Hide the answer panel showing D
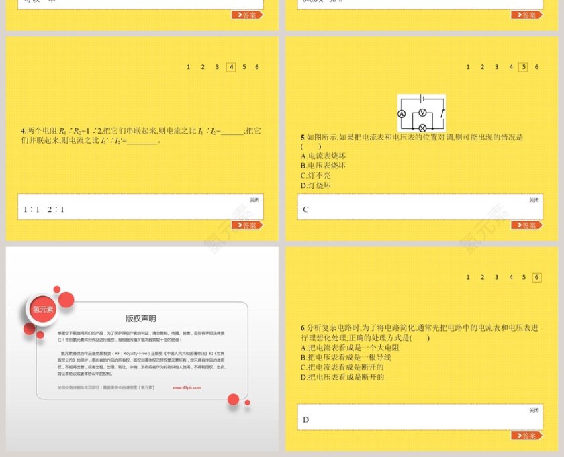The height and width of the screenshot is (457, 564). click(533, 410)
